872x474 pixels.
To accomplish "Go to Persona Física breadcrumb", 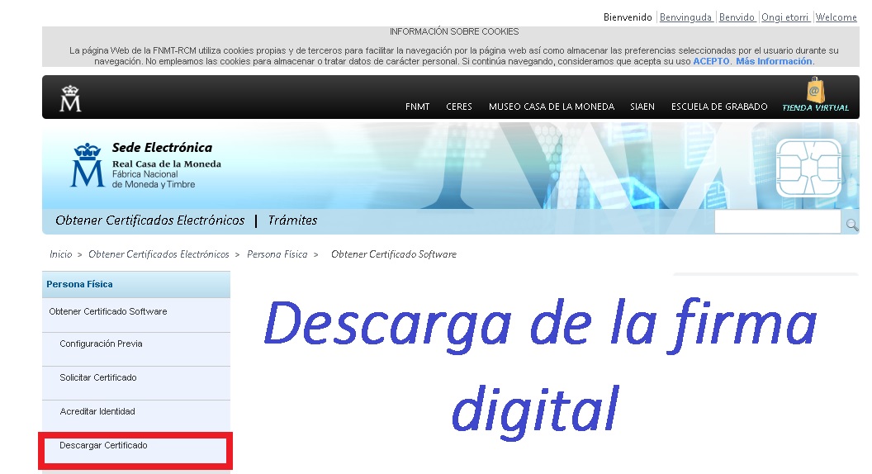I will (x=277, y=254).
